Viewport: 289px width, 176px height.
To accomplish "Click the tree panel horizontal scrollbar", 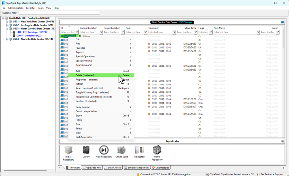I will pyautogui.click(x=25, y=170).
